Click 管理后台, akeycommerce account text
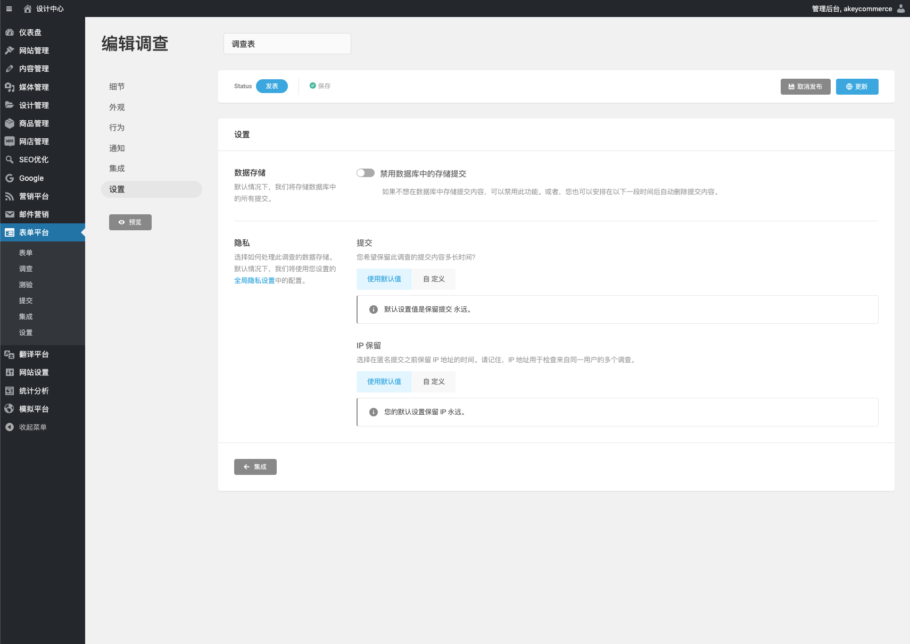The height and width of the screenshot is (644, 910). (x=852, y=9)
